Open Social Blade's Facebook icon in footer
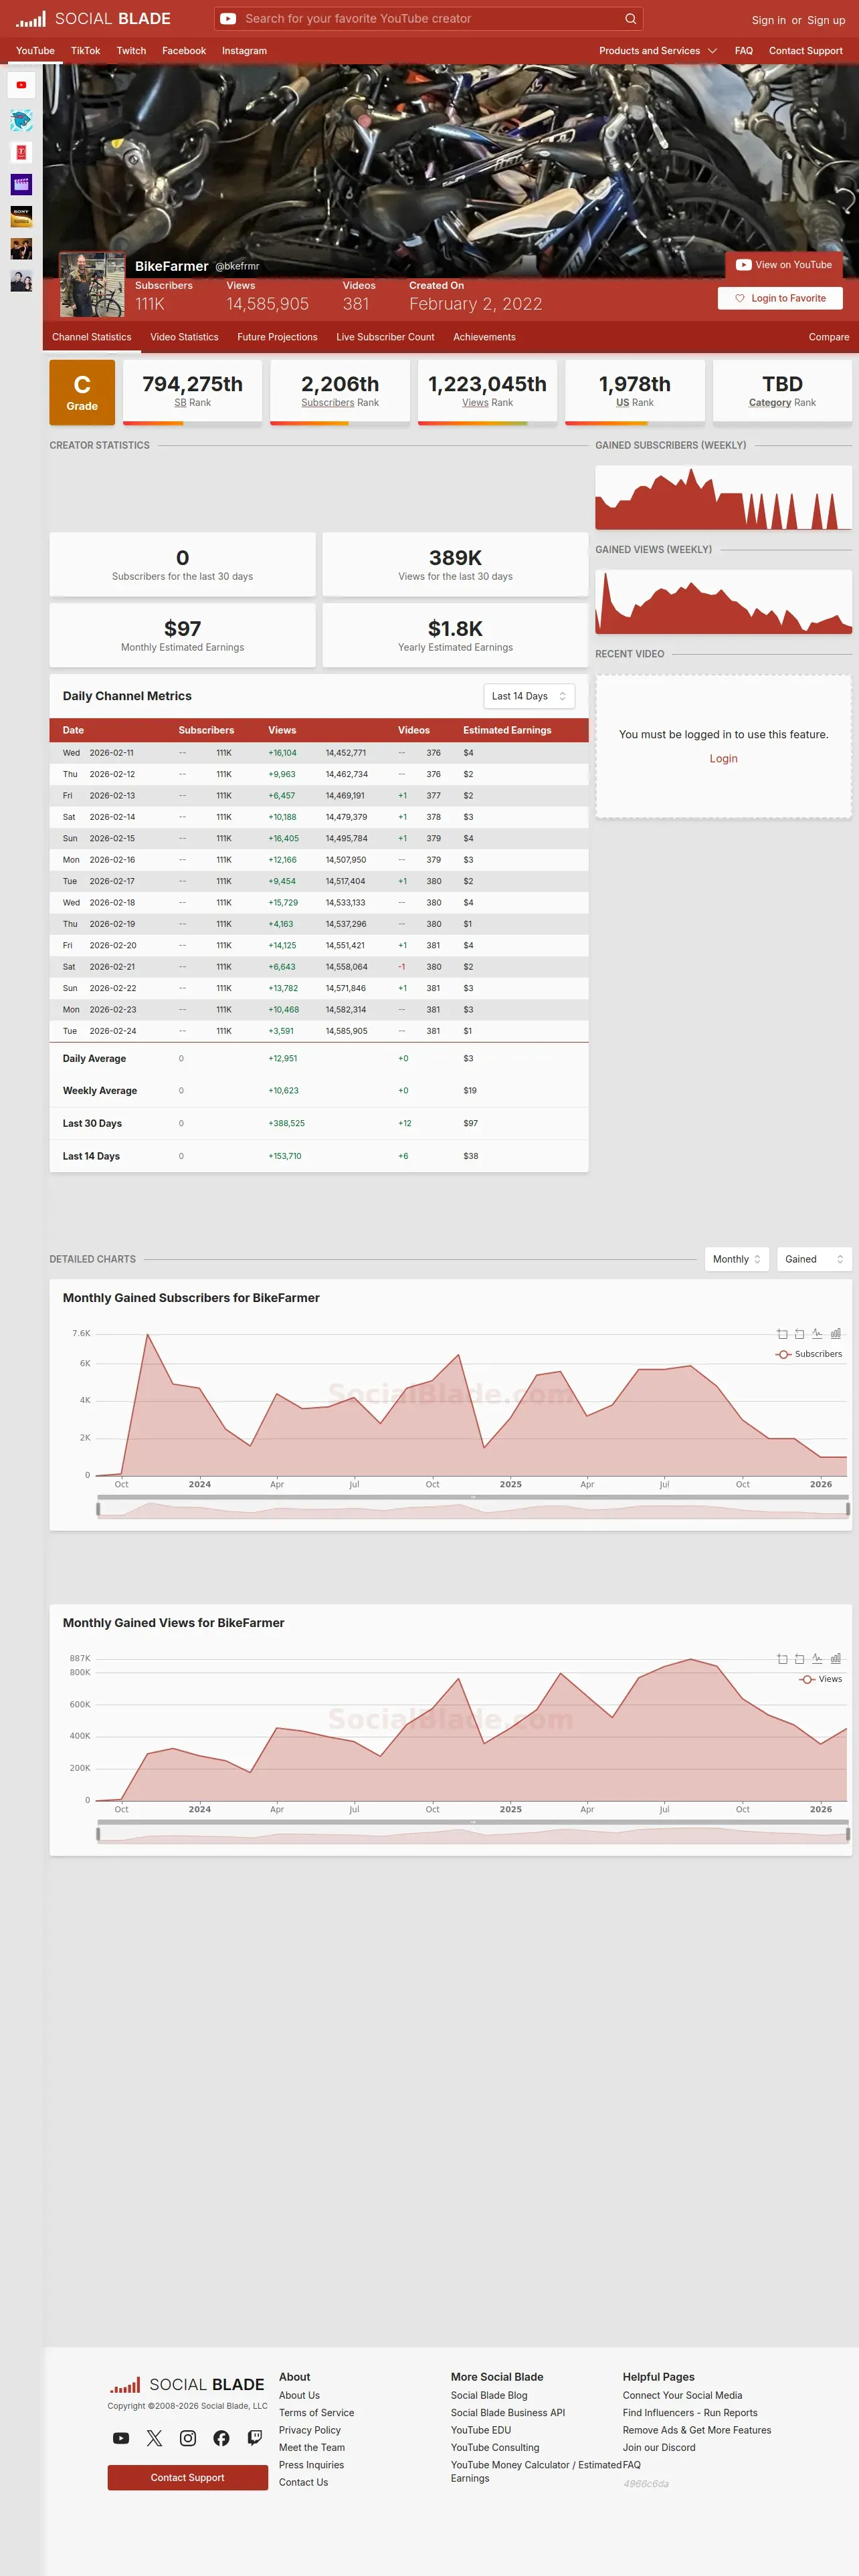The image size is (859, 2576). click(221, 2438)
